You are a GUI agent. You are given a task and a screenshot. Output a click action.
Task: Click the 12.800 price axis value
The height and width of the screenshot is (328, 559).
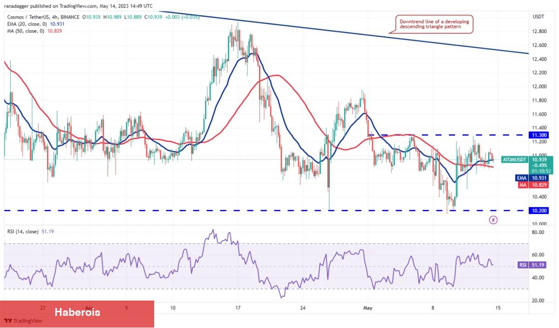pos(539,32)
